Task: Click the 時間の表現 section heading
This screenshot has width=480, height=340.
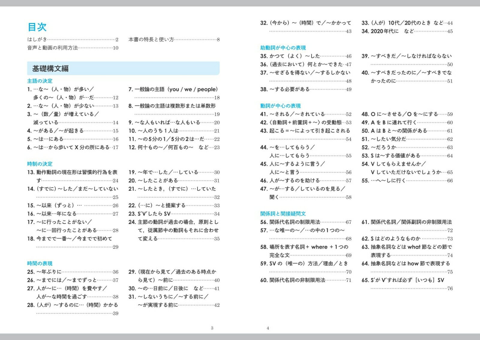Action: (40, 263)
